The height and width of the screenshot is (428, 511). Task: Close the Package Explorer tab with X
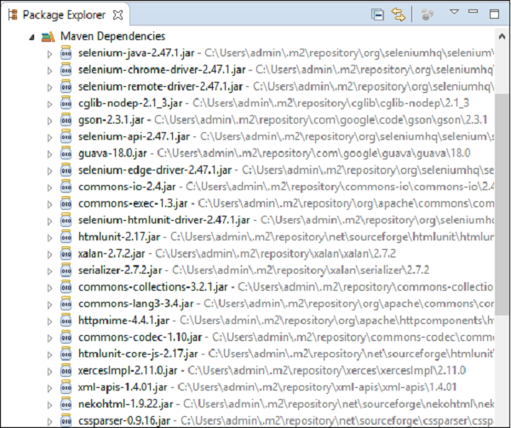[x=118, y=15]
